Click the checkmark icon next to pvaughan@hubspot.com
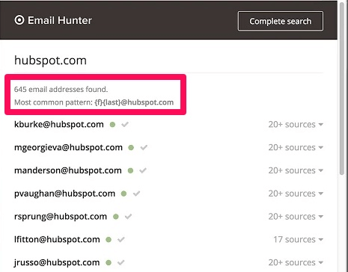Viewport: 348px width, 272px height. pyautogui.click(x=136, y=194)
